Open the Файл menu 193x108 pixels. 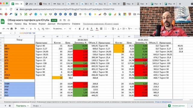click(x=10, y=24)
